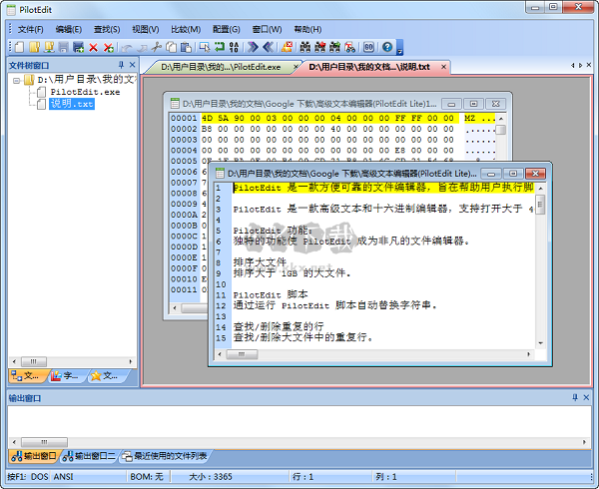Click the Cut scissors icon
Image resolution: width=599 pixels, height=489 pixels.
[157, 47]
